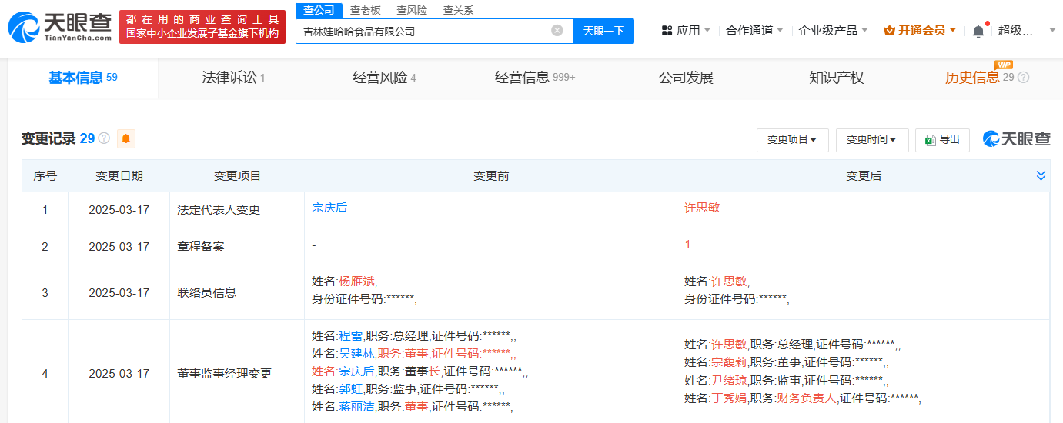Click the crown icon for 开通会员
The height and width of the screenshot is (423, 1063).
coord(889,31)
